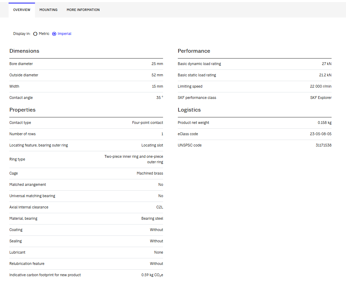The width and height of the screenshot is (346, 282).
Task: Click the Product net weight value 0.158 kg
Action: click(325, 123)
